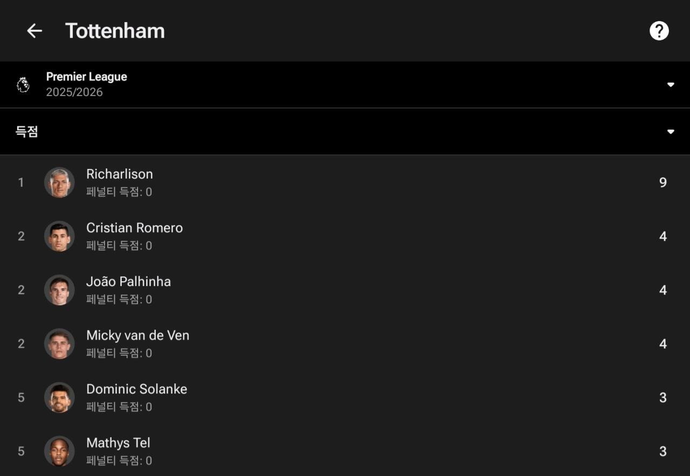Image resolution: width=690 pixels, height=476 pixels.
Task: Expand the Premier League season dropdown arrow
Action: click(x=671, y=85)
